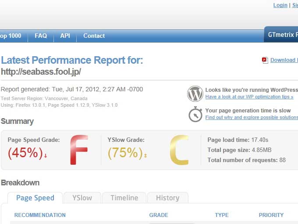298x224 pixels.
Task: Select the Page Speed tab
Action: 35,198
